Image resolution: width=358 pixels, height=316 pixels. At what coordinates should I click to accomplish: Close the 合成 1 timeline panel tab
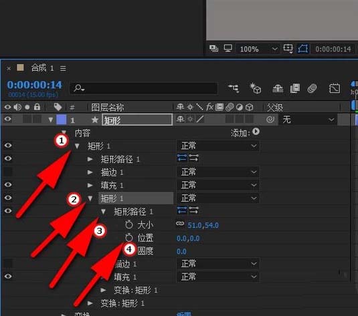tap(9, 68)
